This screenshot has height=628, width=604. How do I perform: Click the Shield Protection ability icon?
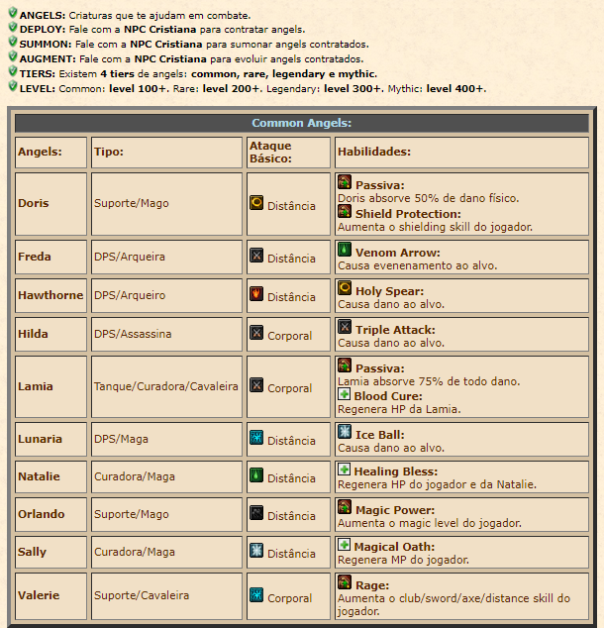pyautogui.click(x=345, y=211)
